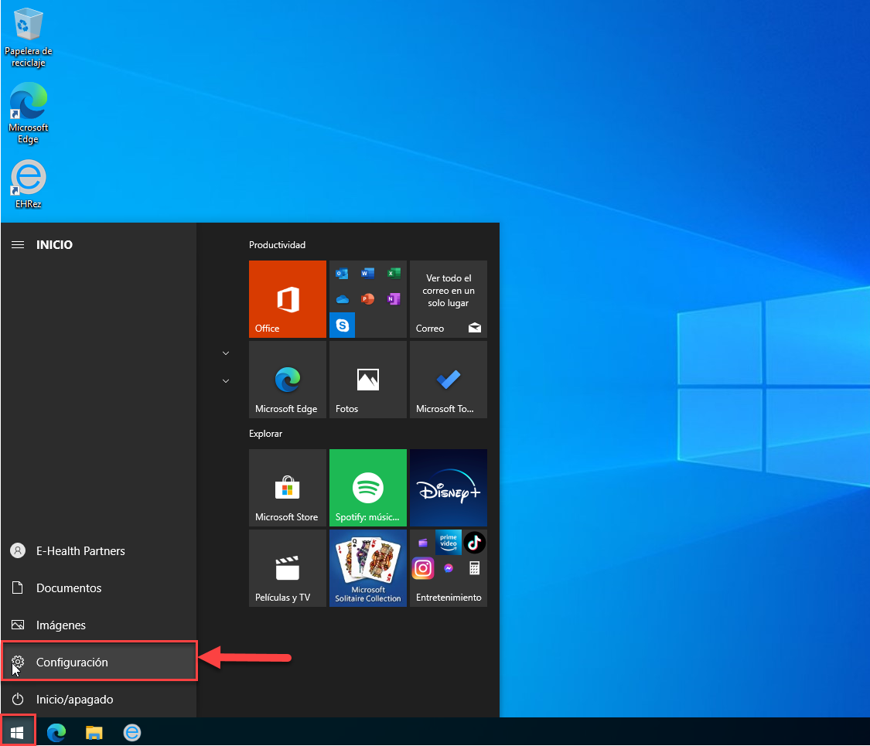The width and height of the screenshot is (870, 746).
Task: Click the Windows Start button
Action: point(17,732)
